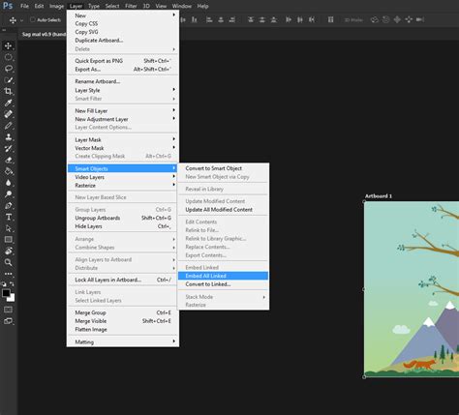Select the Artboard 1 label
Screen dimensions: 459x415
(378, 195)
